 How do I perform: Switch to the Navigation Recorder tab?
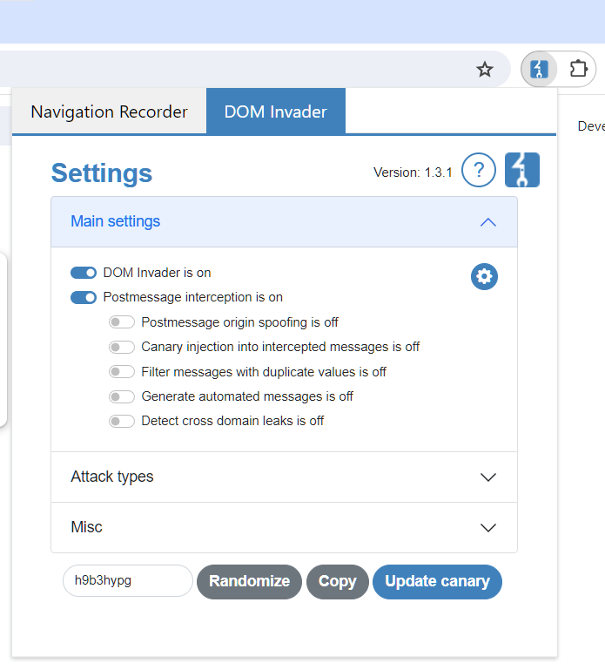click(x=110, y=112)
